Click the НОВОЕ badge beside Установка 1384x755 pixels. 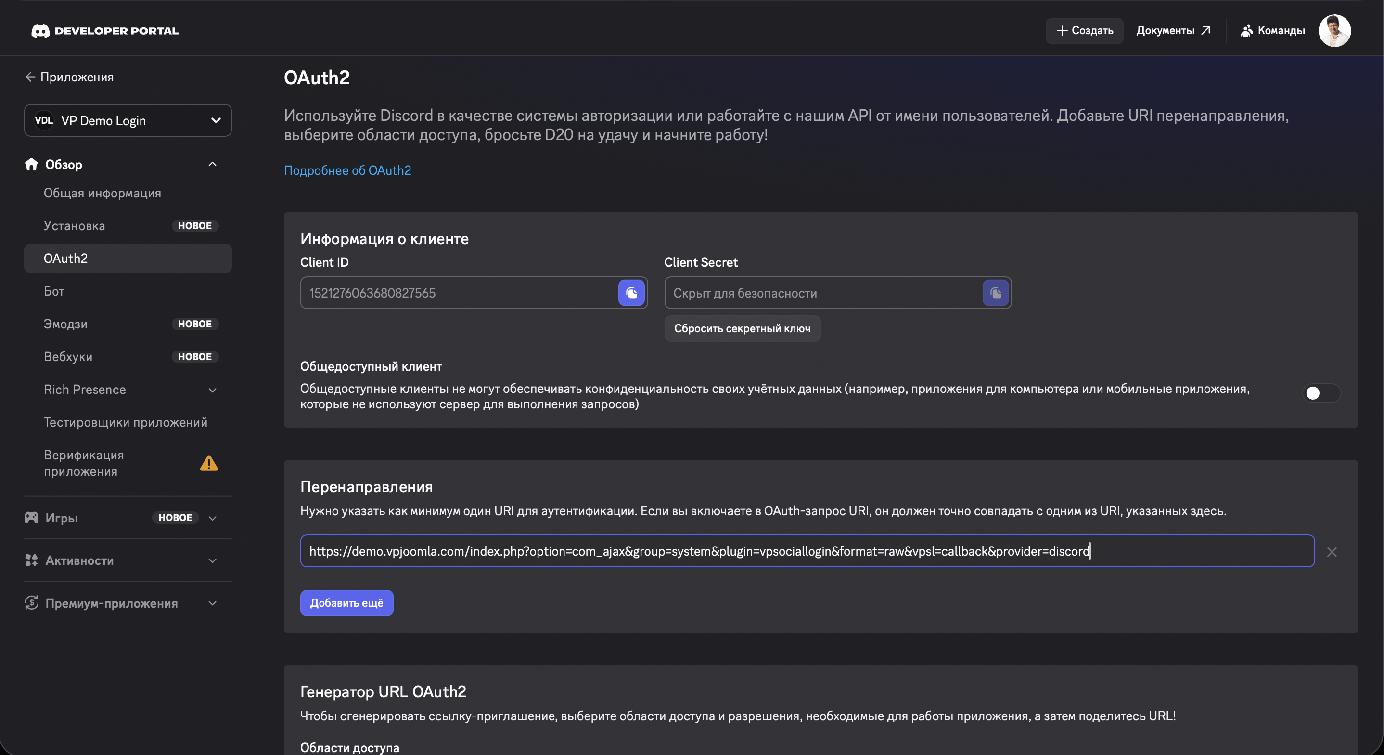click(195, 226)
